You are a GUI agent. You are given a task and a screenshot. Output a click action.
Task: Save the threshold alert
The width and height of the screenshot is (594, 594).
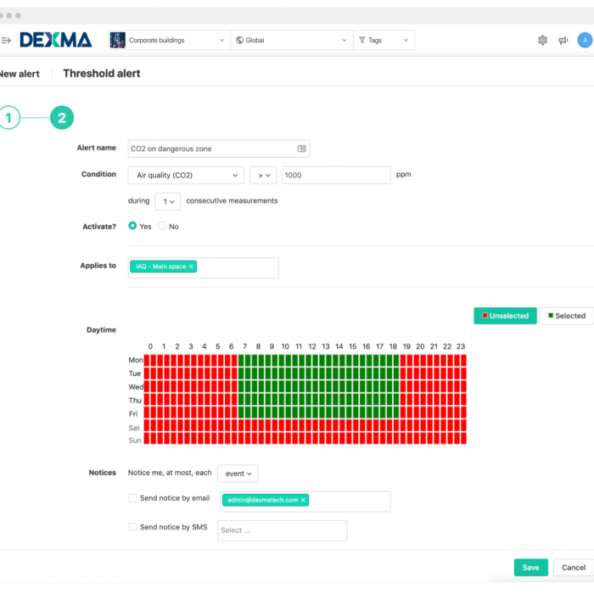[530, 568]
